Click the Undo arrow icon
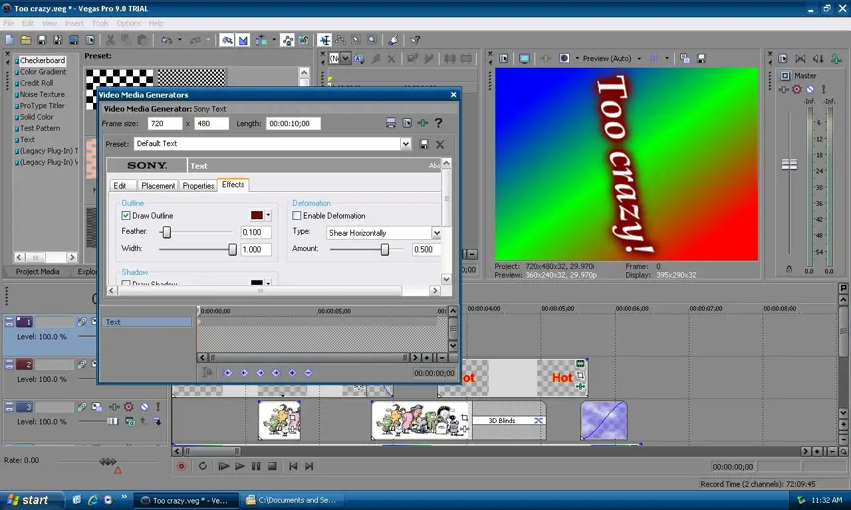Image resolution: width=851 pixels, height=510 pixels. [x=167, y=40]
